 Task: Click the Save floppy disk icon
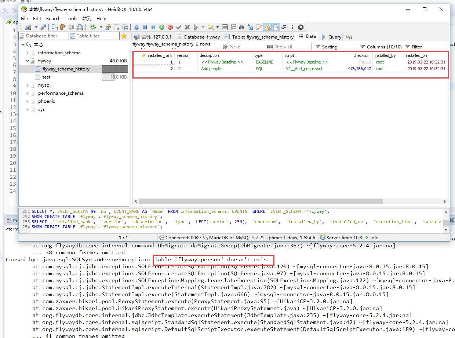point(225,27)
